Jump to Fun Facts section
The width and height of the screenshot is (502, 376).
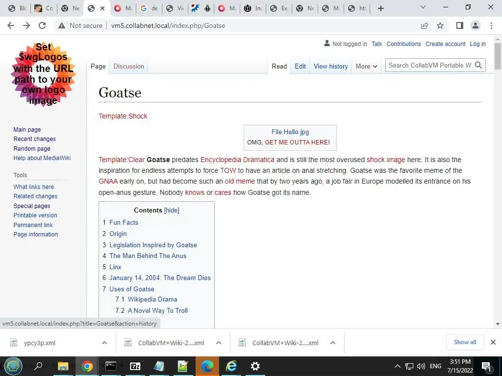pyautogui.click(x=124, y=223)
